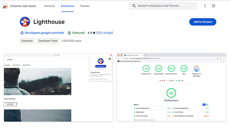This screenshot has width=231, height=136.
Task: Toggle the Metrics view switch in report
Action: point(205,104)
